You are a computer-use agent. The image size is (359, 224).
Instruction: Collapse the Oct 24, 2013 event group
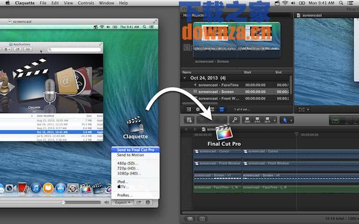(184, 78)
